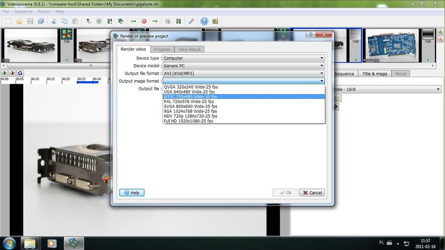The height and width of the screenshot is (250, 445).
Task: Click the zoom out icon beside the storyboard
Action: (440, 39)
